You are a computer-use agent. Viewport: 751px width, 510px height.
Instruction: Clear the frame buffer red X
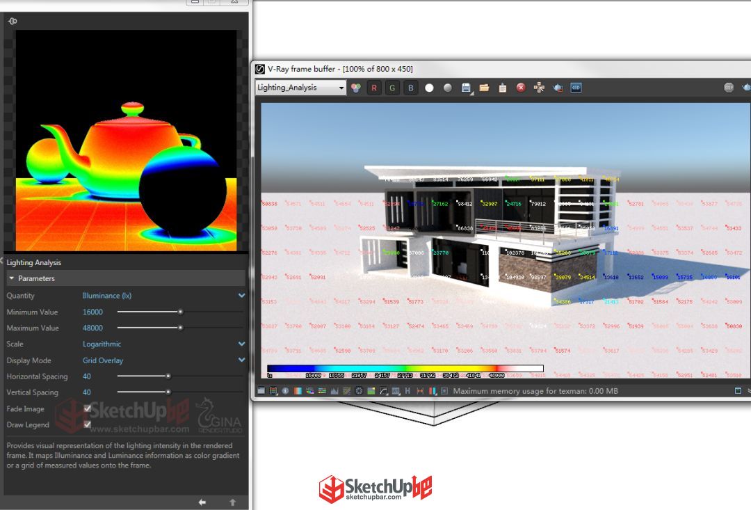pyautogui.click(x=521, y=87)
